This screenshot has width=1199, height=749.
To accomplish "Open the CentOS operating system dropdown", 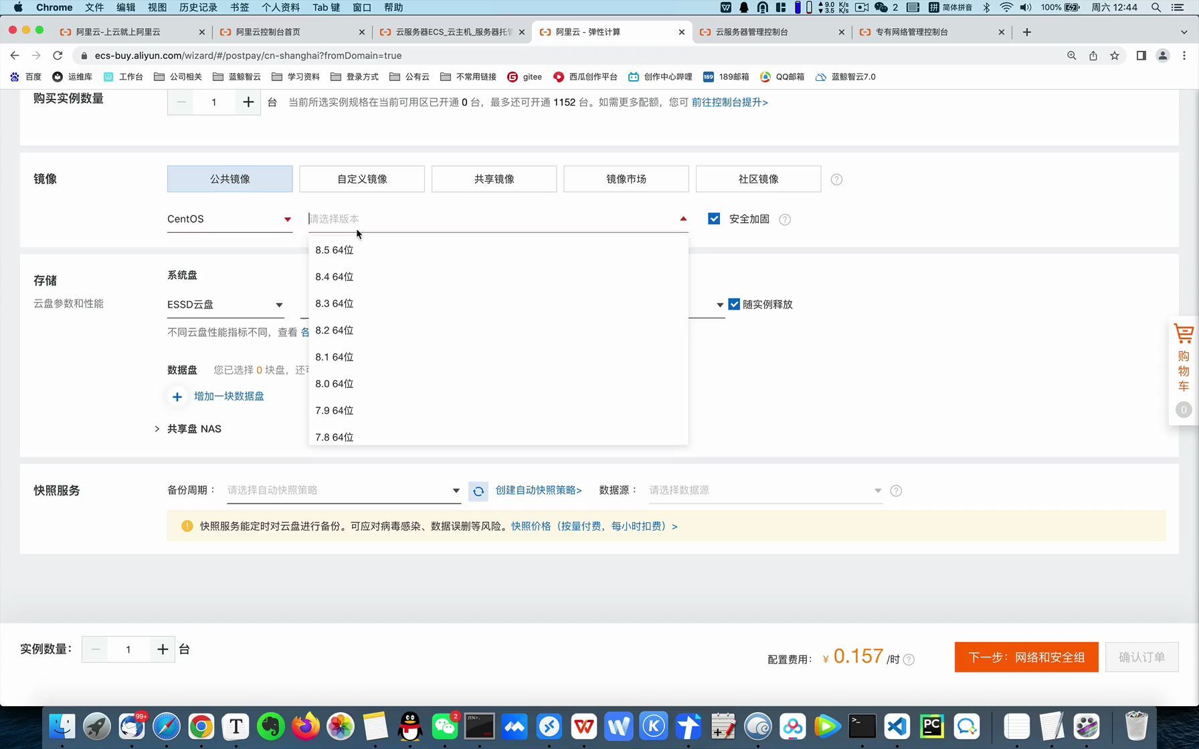I will pos(229,219).
